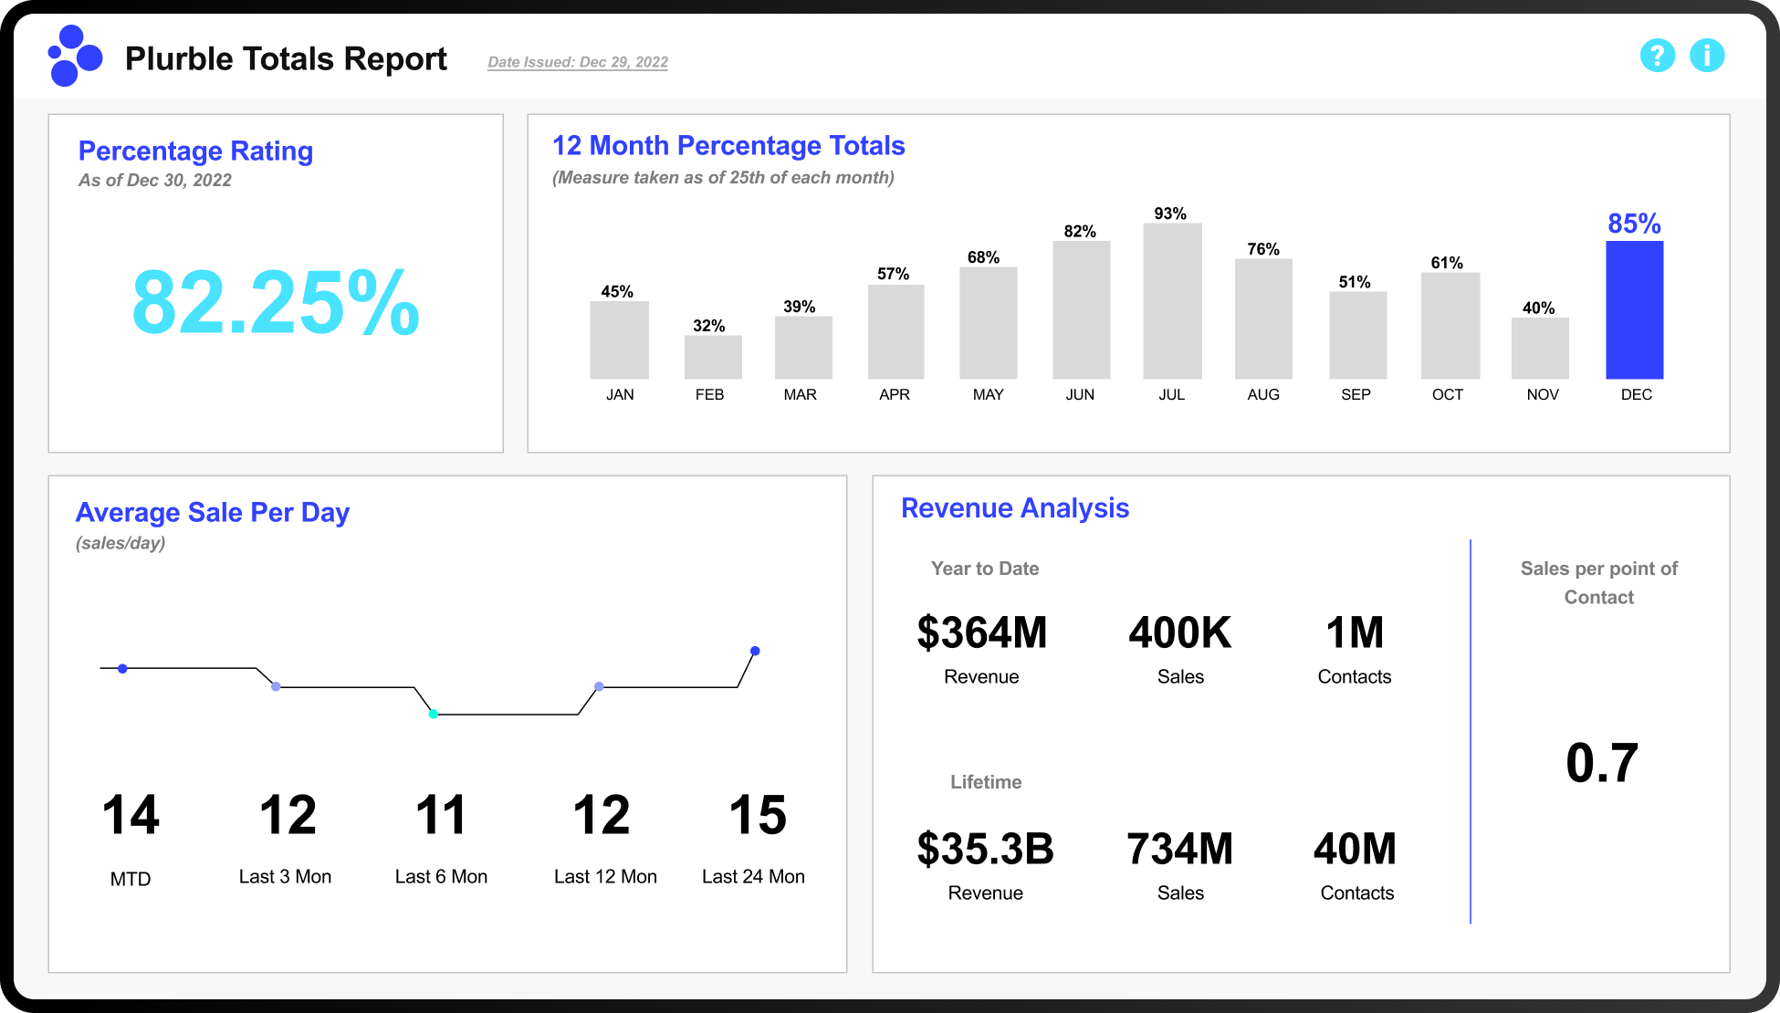Select the 734M lifetime sales value
1780x1013 pixels.
(1179, 849)
